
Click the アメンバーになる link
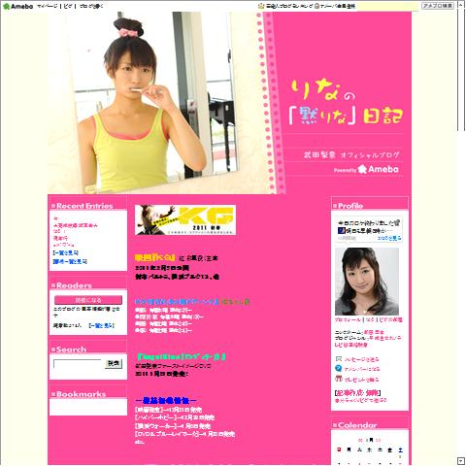tap(362, 369)
